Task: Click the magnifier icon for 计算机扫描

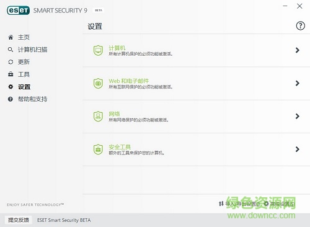Action: point(11,50)
